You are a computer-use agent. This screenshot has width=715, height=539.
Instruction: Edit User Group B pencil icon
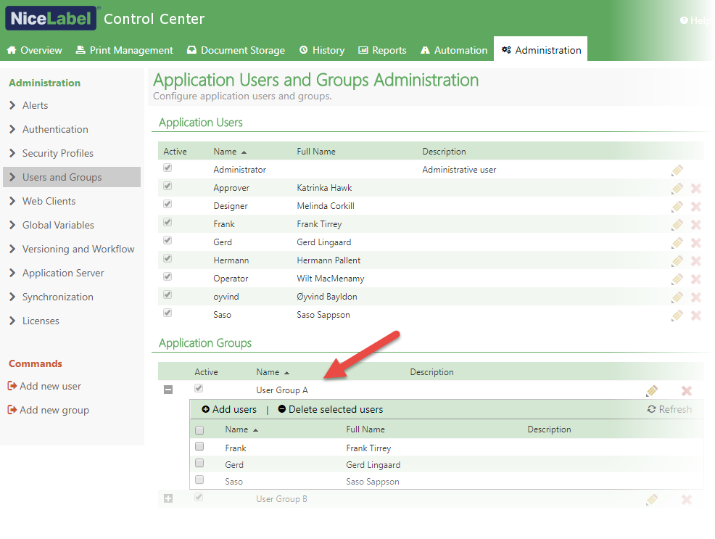(x=652, y=500)
